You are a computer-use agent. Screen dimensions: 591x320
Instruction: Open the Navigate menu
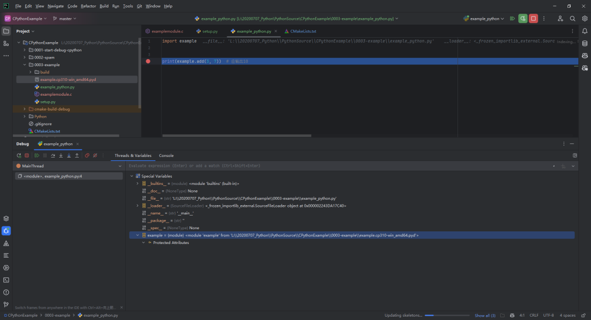click(x=55, y=6)
